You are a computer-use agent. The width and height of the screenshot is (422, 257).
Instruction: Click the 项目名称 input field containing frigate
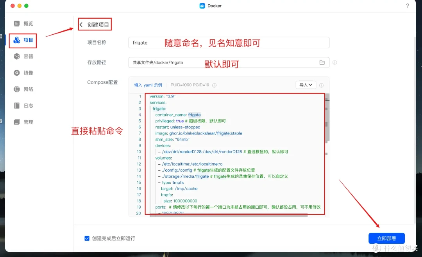[x=229, y=43]
